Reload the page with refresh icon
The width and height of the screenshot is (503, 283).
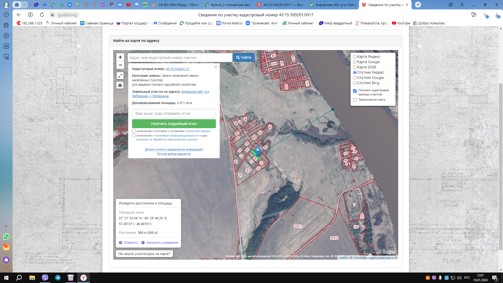(x=42, y=15)
